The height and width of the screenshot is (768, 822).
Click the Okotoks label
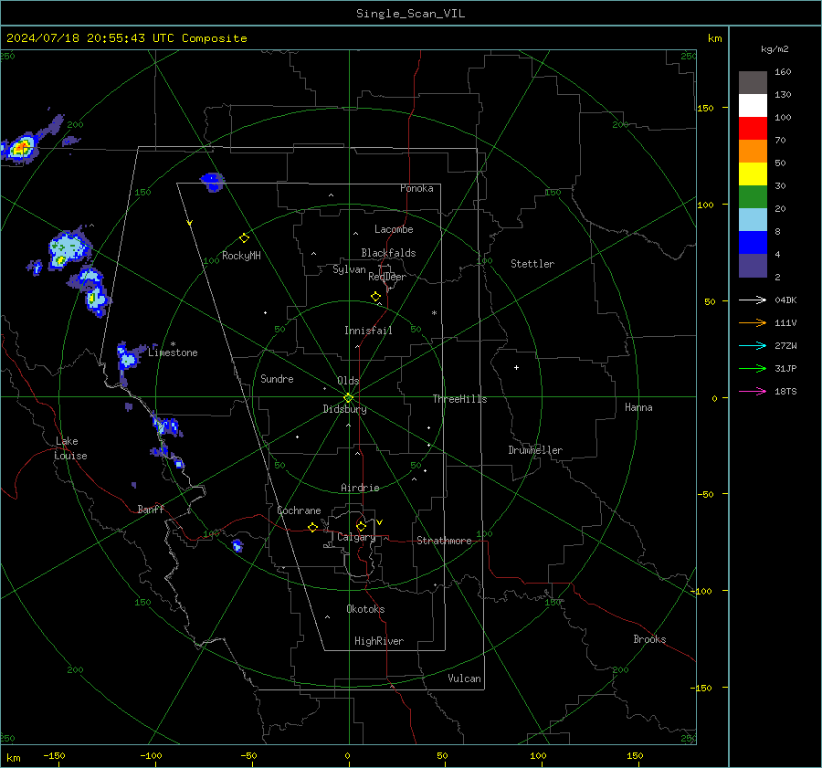(365, 608)
